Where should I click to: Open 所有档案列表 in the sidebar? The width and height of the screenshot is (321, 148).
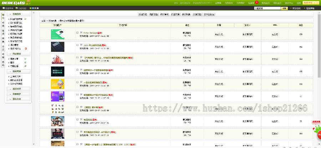click(x=16, y=23)
